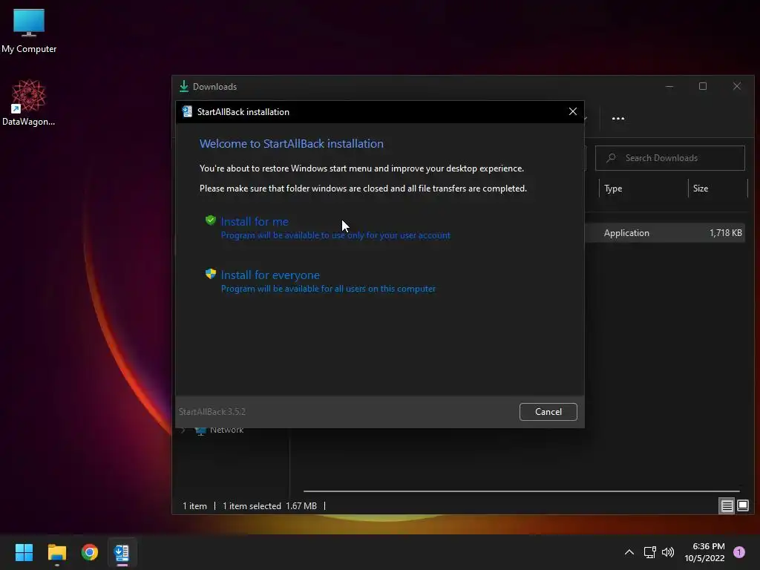Expand the Network tree node
Viewport: 760px width, 570px height.
(x=183, y=430)
